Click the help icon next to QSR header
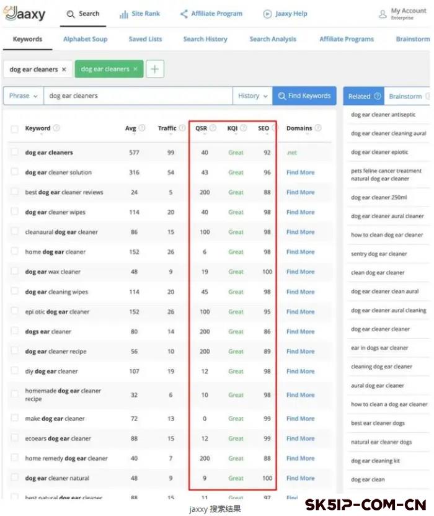Screen dimensions: 434x516 [x=213, y=128]
